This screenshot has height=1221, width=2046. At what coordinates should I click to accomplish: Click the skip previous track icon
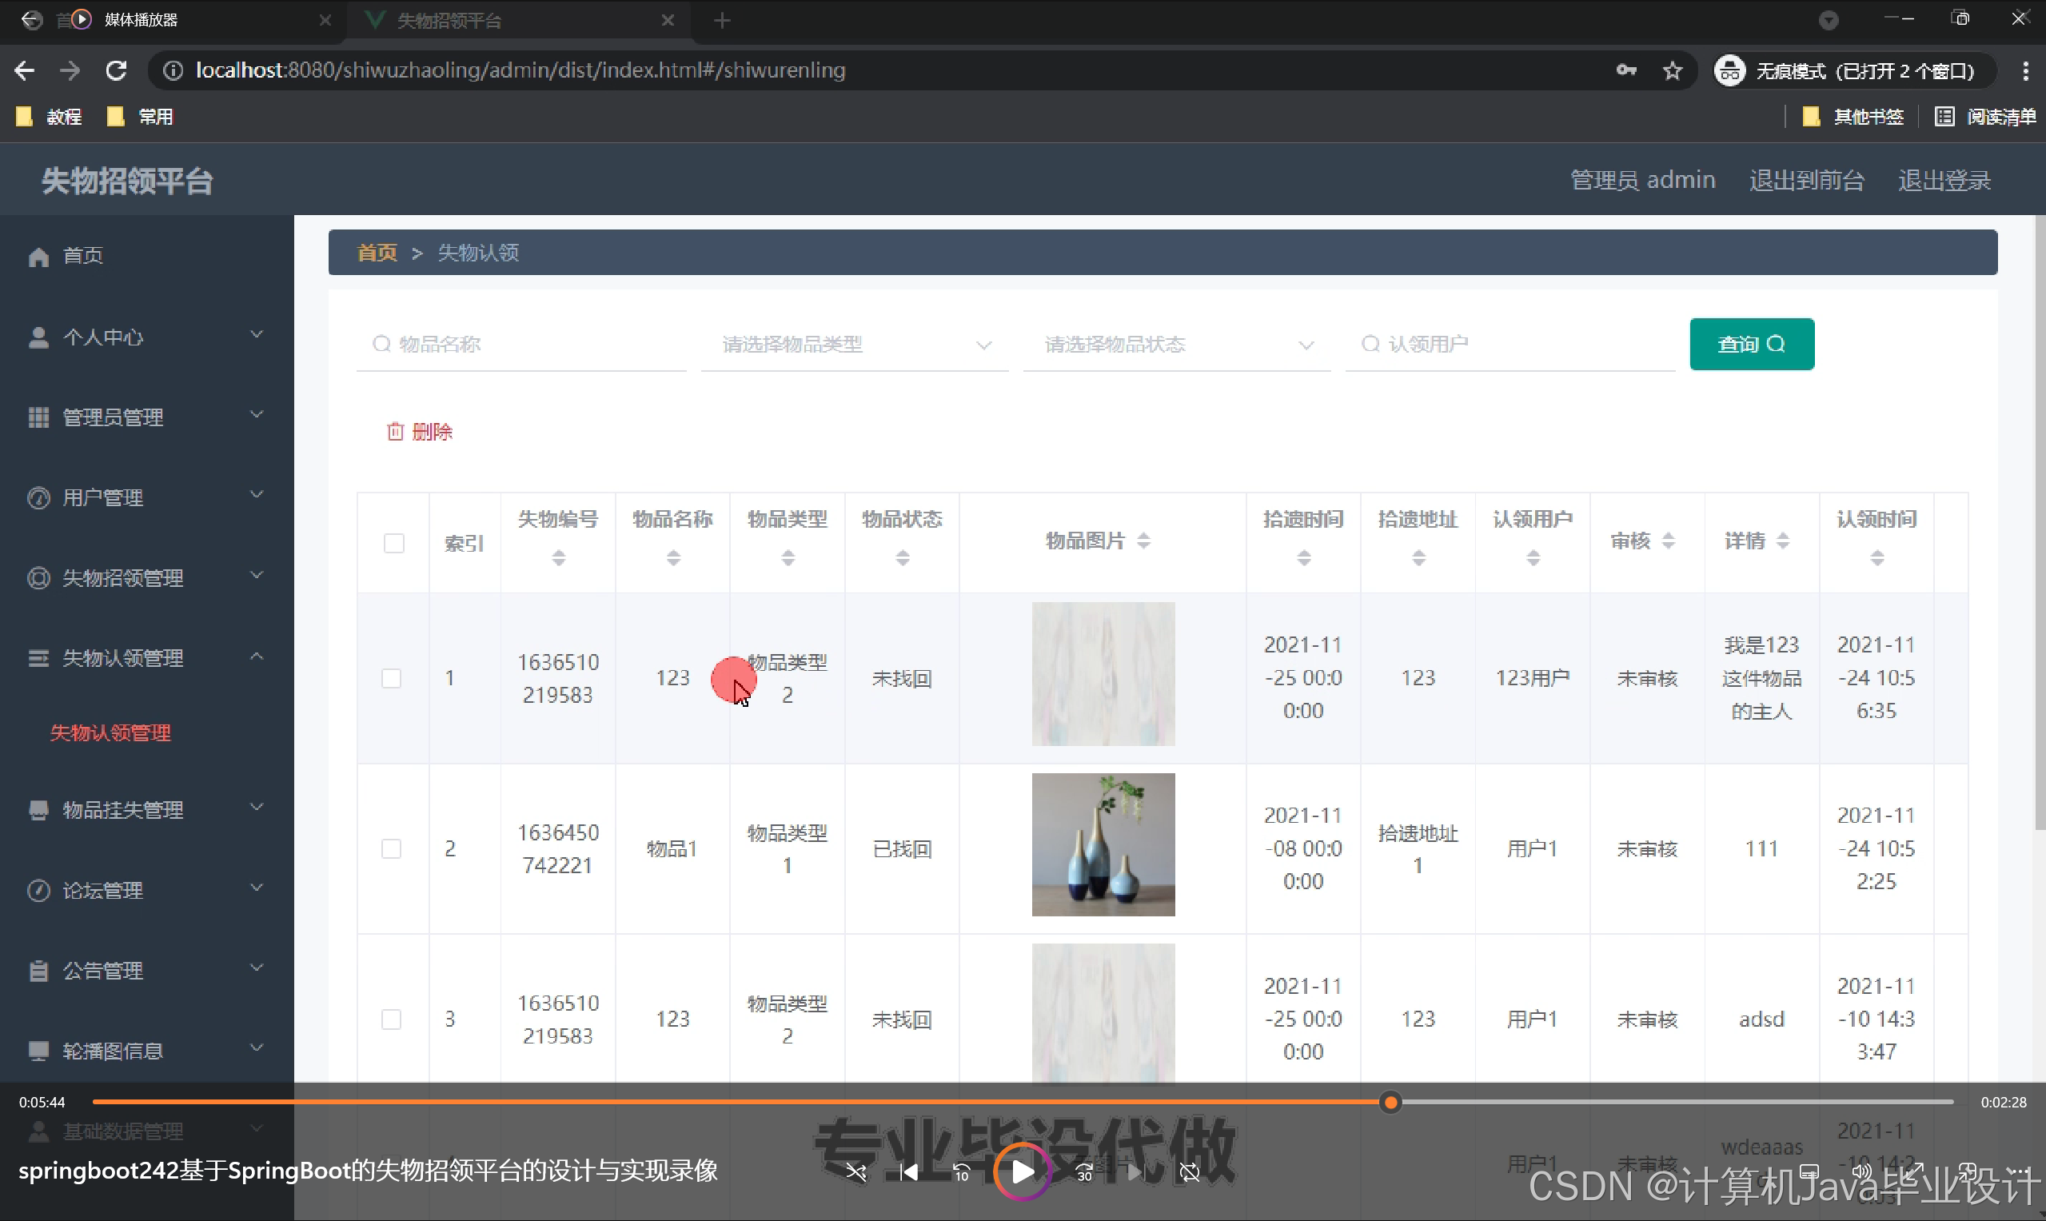[x=908, y=1171]
